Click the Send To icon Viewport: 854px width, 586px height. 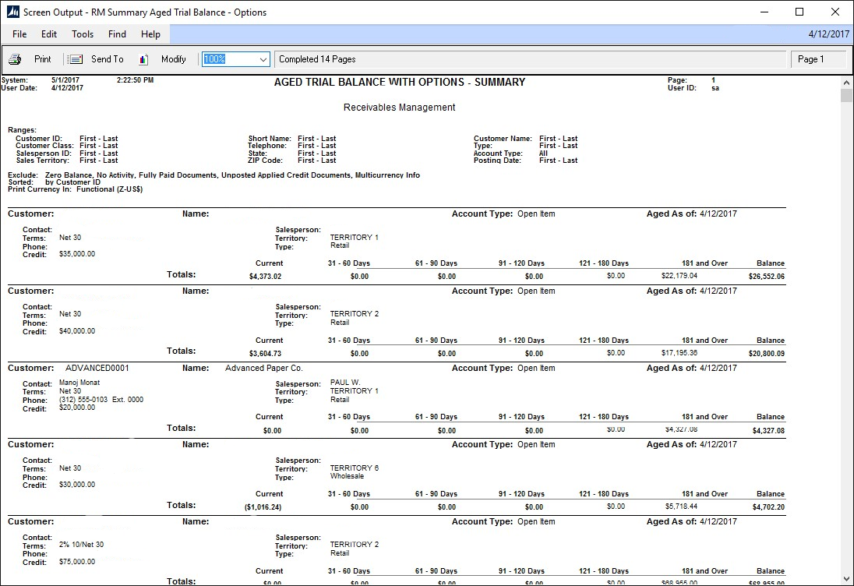[74, 58]
